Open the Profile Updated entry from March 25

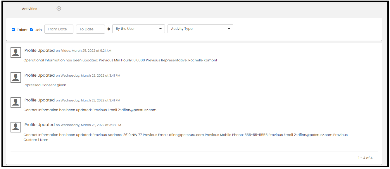tap(39, 51)
